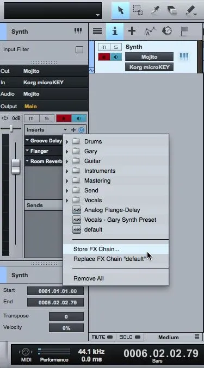This screenshot has width=204, height=368.
Task: Load the default FX chain
Action: click(116, 229)
